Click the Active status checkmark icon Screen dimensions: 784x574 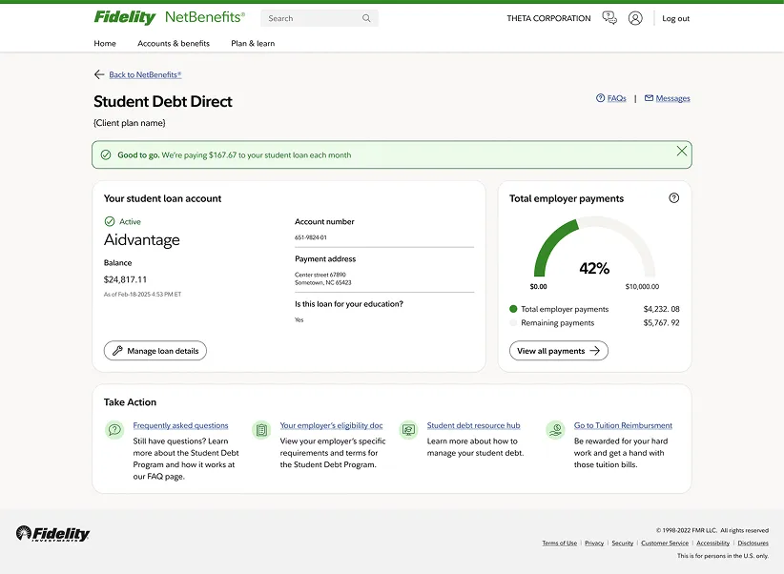point(110,221)
